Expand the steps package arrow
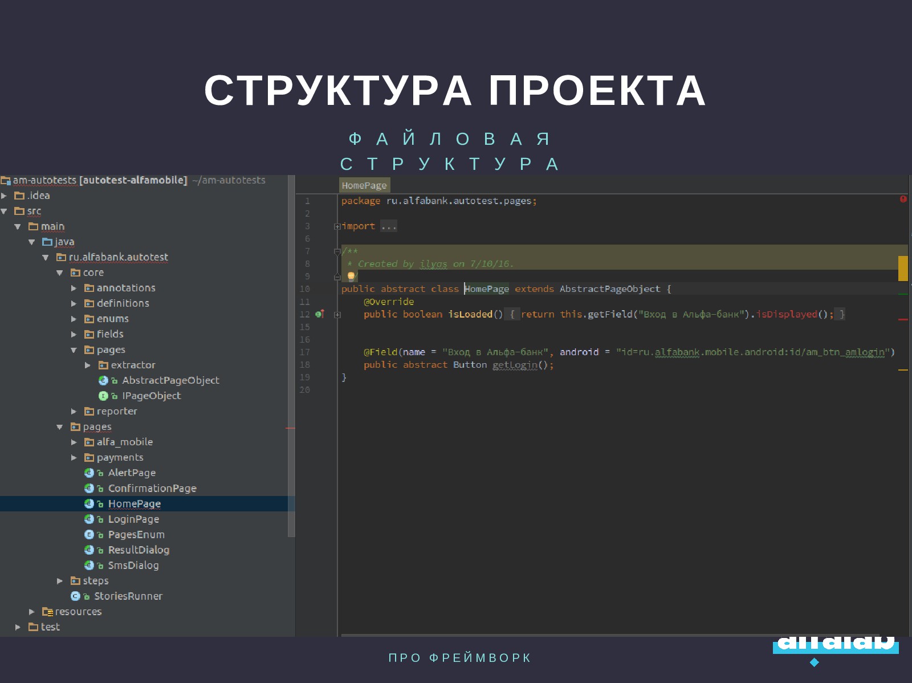Image resolution: width=912 pixels, height=683 pixels. 60,580
